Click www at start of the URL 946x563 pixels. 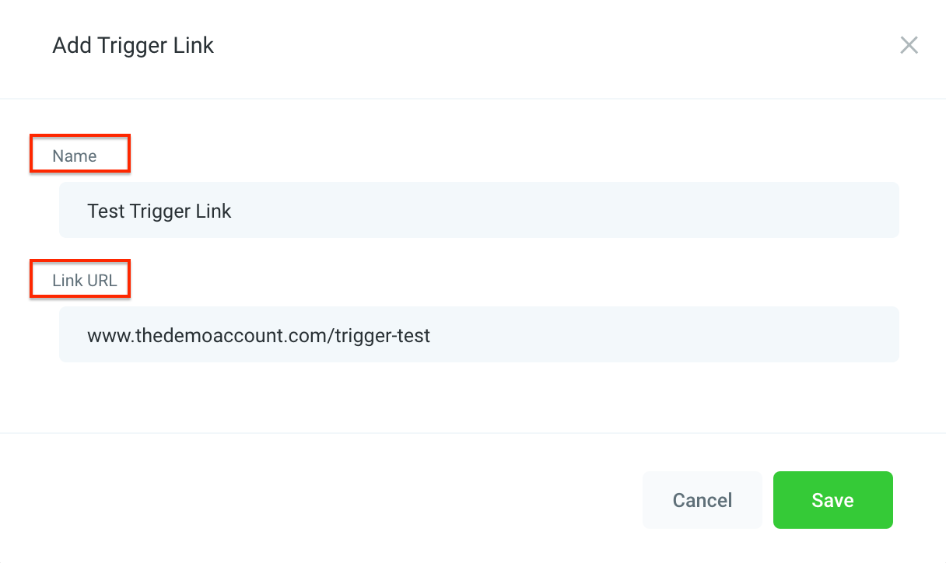105,336
